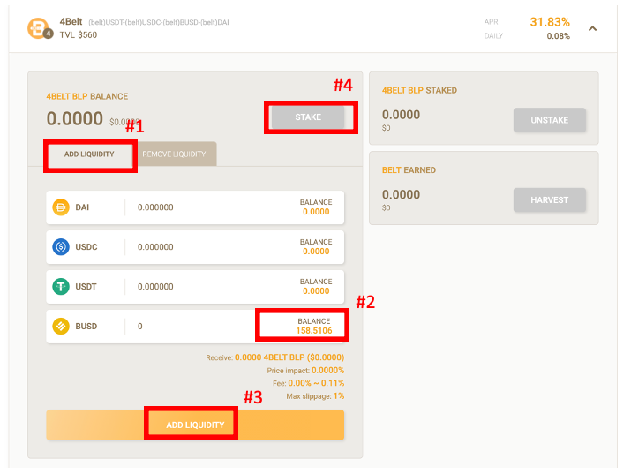
Task: Click the BUSD balance 158.5106
Action: (314, 331)
